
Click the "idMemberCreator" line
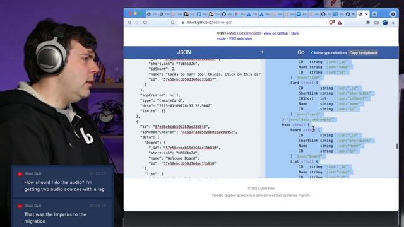click(x=188, y=132)
